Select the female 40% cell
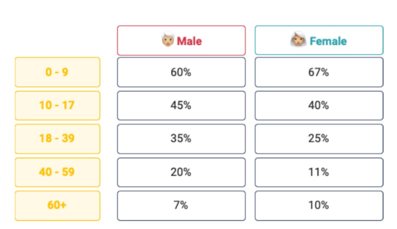 click(x=319, y=105)
